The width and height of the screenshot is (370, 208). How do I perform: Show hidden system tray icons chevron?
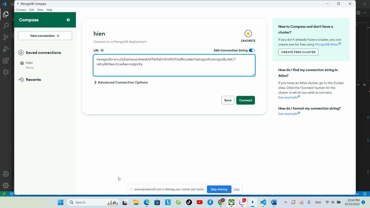click(x=286, y=202)
